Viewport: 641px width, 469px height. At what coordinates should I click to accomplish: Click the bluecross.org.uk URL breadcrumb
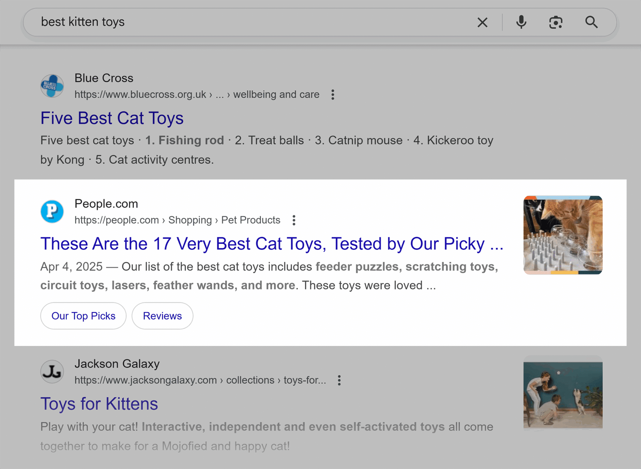[x=197, y=94]
